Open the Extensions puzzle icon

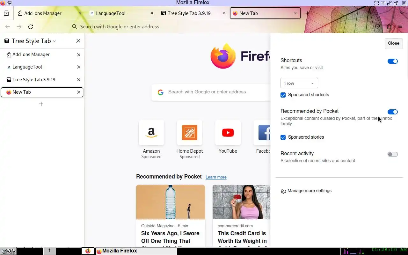389,27
